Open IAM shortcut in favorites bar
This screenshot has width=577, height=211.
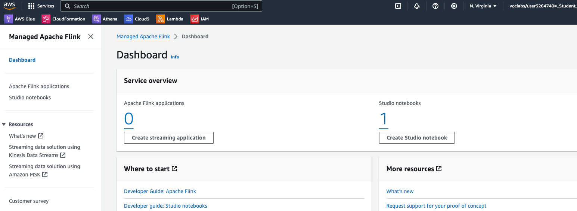click(x=200, y=19)
